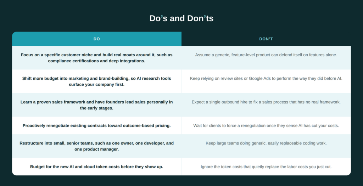Click 'Keep relying on review sites' cell
Image resolution: width=363 pixels, height=186 pixels.
(x=266, y=81)
